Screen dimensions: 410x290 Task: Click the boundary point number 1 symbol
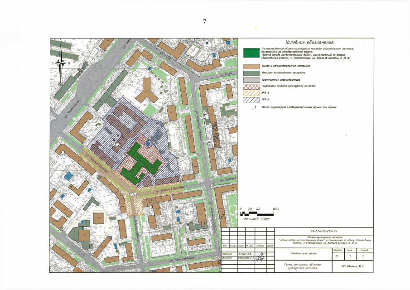click(254, 108)
